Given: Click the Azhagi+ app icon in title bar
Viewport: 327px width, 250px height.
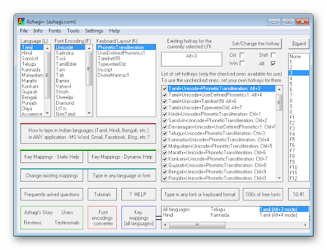Looking at the screenshot, I should point(21,21).
